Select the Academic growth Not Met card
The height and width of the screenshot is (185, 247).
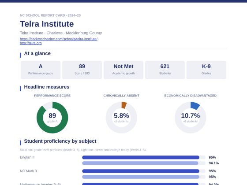[123, 70]
